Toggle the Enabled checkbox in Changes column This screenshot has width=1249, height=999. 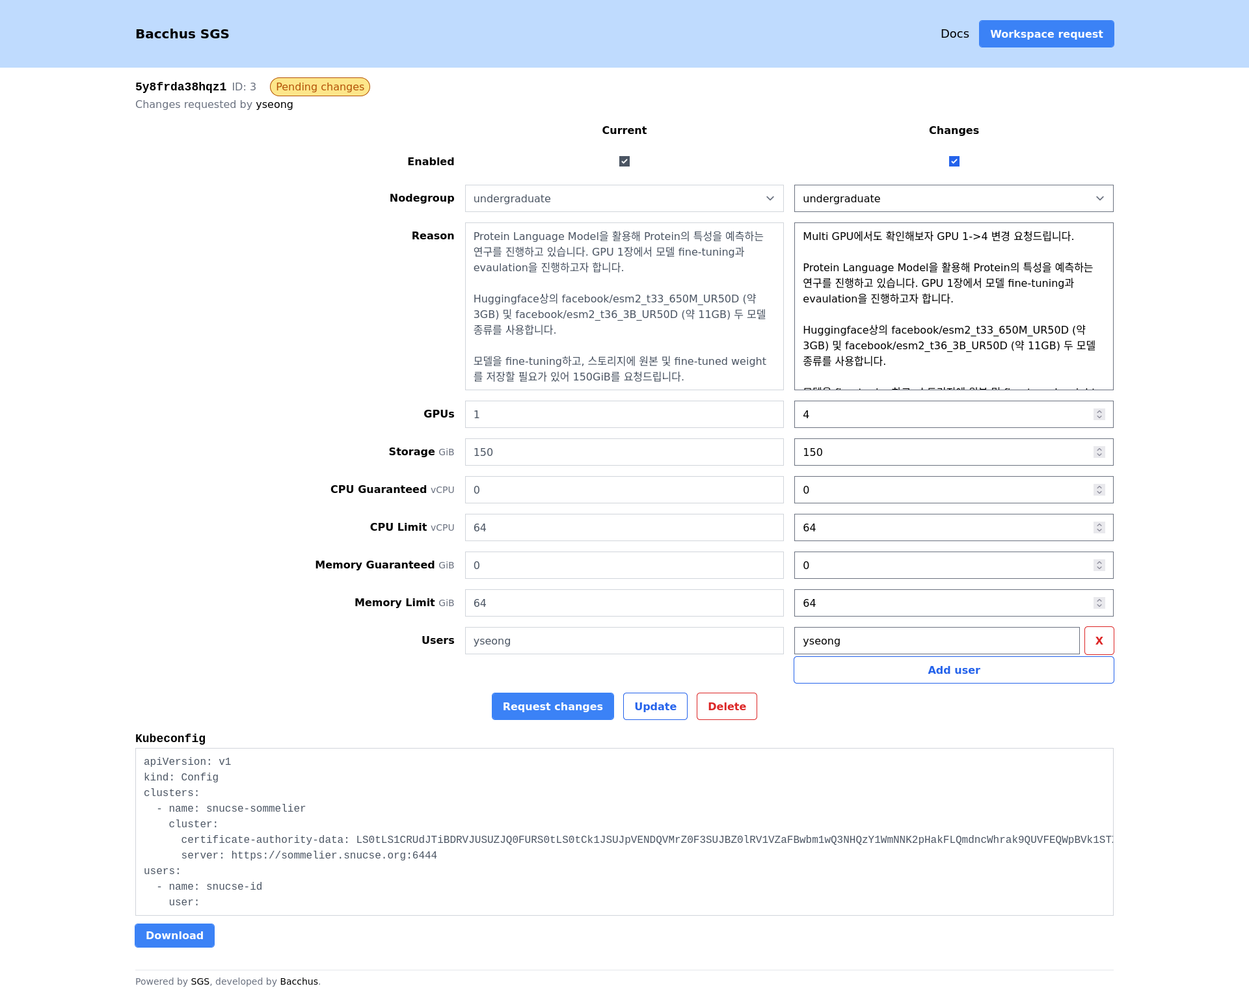953,161
